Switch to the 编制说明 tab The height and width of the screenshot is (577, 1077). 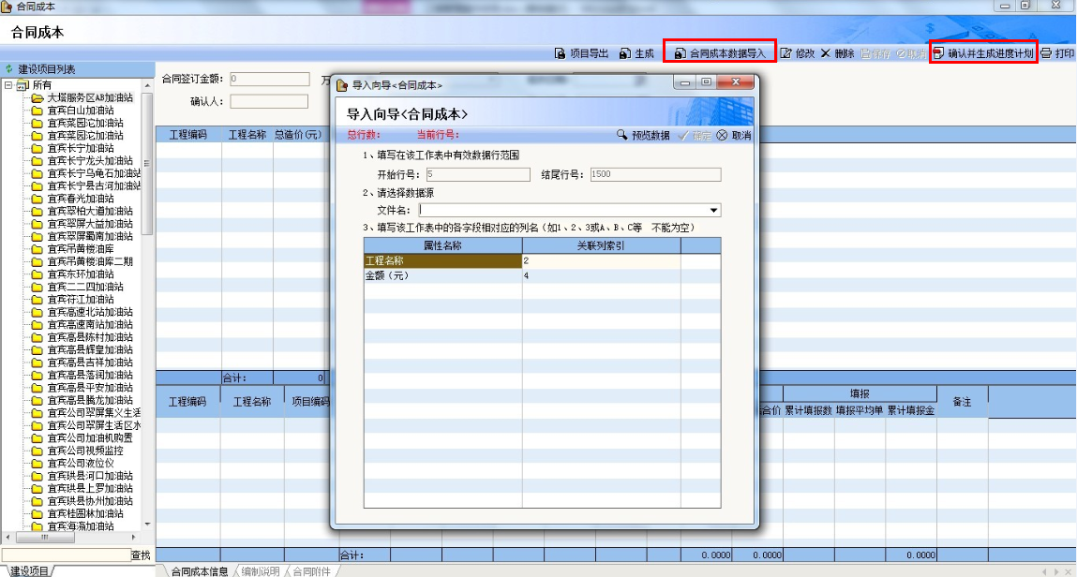(260, 570)
